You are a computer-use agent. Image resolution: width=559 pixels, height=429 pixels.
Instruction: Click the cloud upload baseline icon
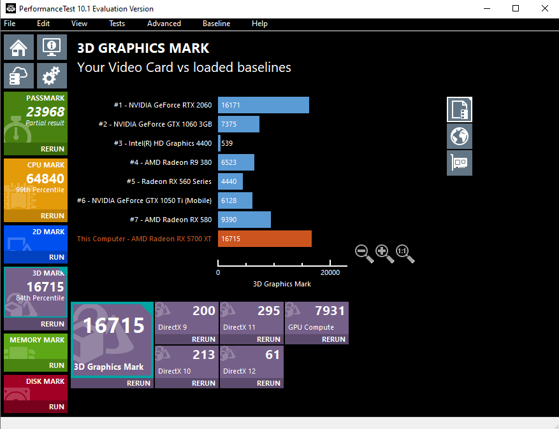click(19, 76)
